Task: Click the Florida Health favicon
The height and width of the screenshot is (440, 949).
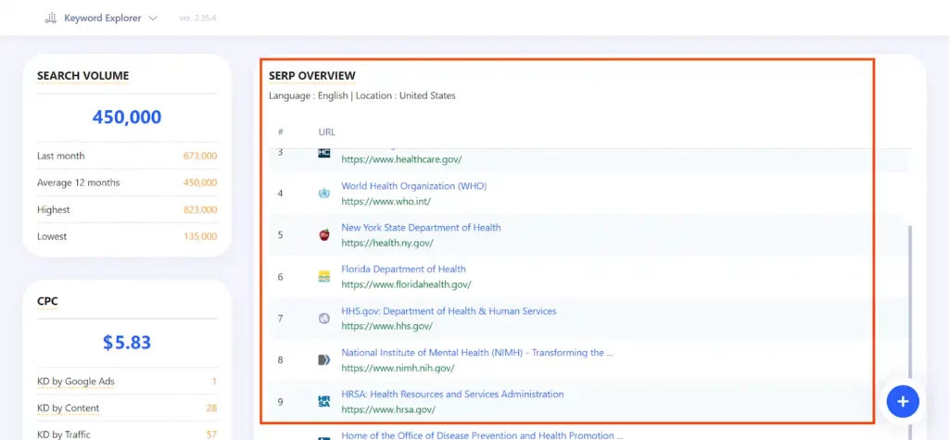Action: [323, 277]
